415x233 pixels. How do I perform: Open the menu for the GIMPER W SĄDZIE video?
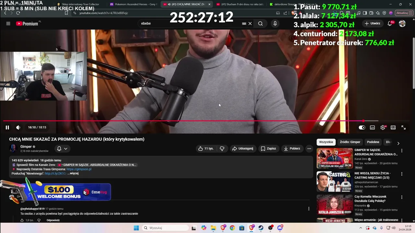coord(402,151)
